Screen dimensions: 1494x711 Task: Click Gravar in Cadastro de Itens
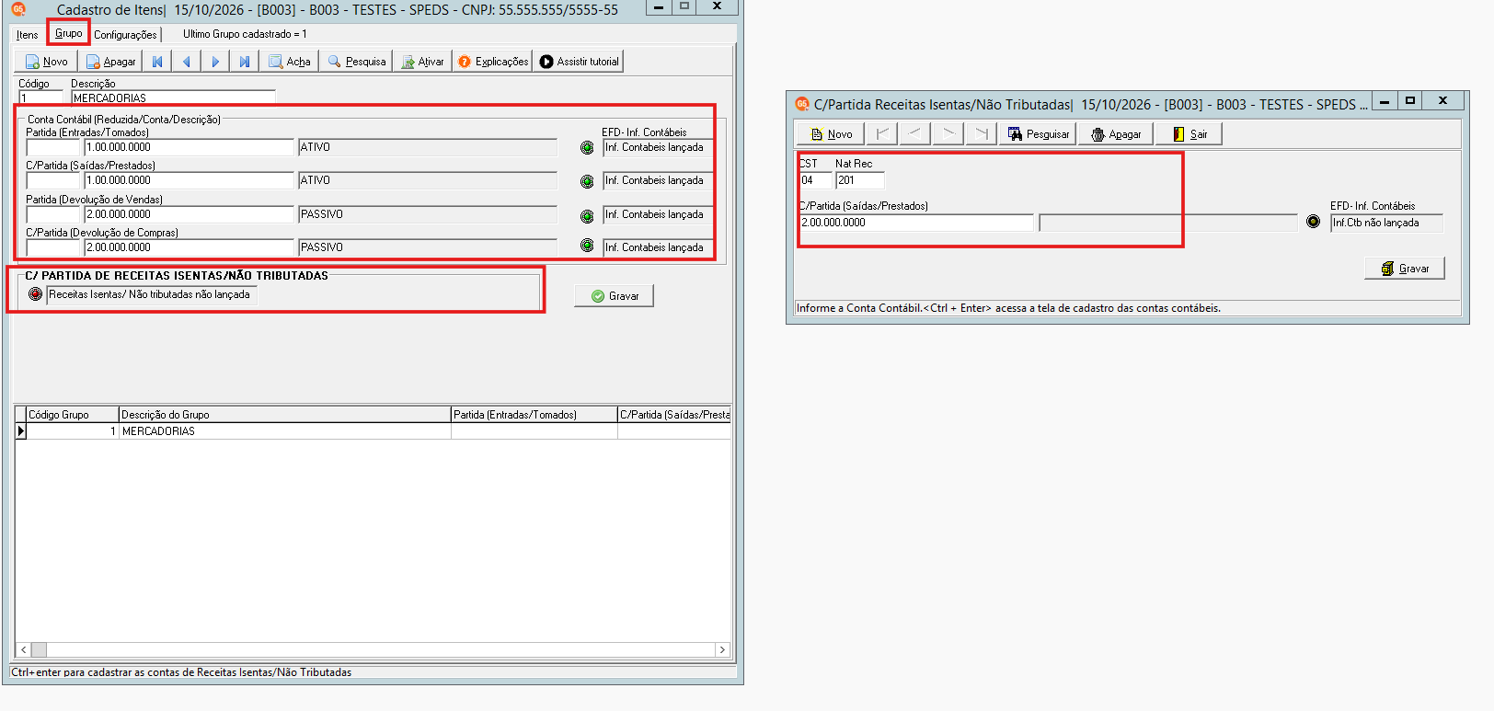tap(615, 296)
